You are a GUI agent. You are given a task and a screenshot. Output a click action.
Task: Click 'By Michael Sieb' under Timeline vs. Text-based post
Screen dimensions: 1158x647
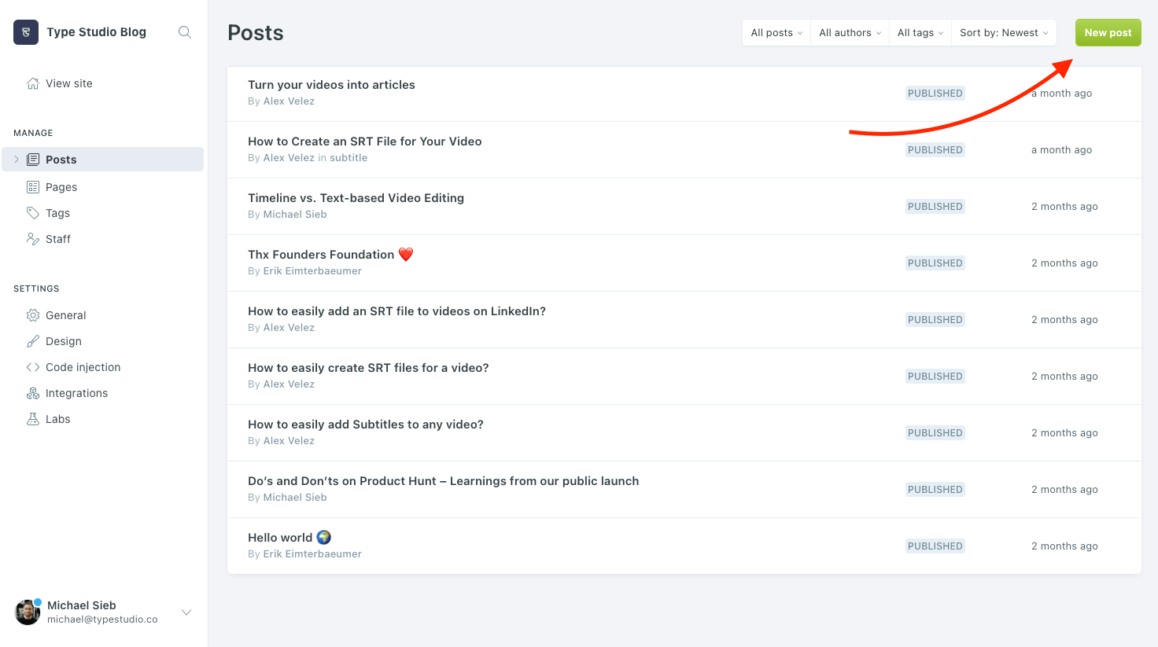pyautogui.click(x=287, y=215)
